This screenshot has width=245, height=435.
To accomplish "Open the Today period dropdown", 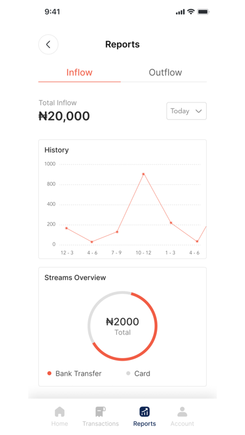I will pos(186,111).
